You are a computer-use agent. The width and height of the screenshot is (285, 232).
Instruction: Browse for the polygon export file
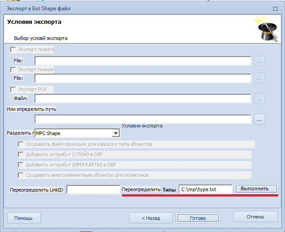pyautogui.click(x=259, y=61)
